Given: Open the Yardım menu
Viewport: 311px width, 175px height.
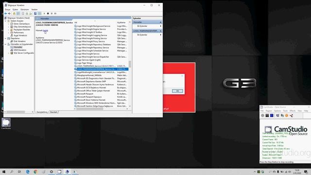Looking at the screenshot, I should [35, 10].
